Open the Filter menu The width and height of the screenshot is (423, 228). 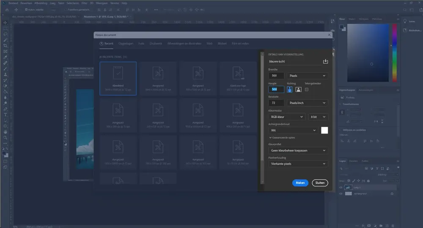85,3
